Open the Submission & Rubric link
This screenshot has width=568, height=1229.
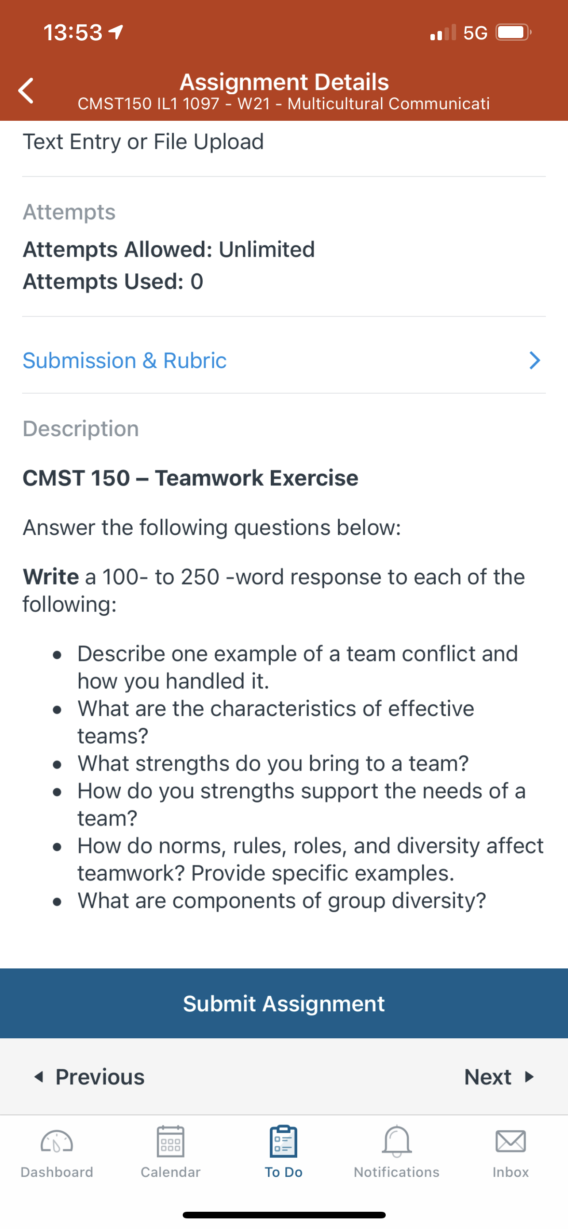pos(124,361)
